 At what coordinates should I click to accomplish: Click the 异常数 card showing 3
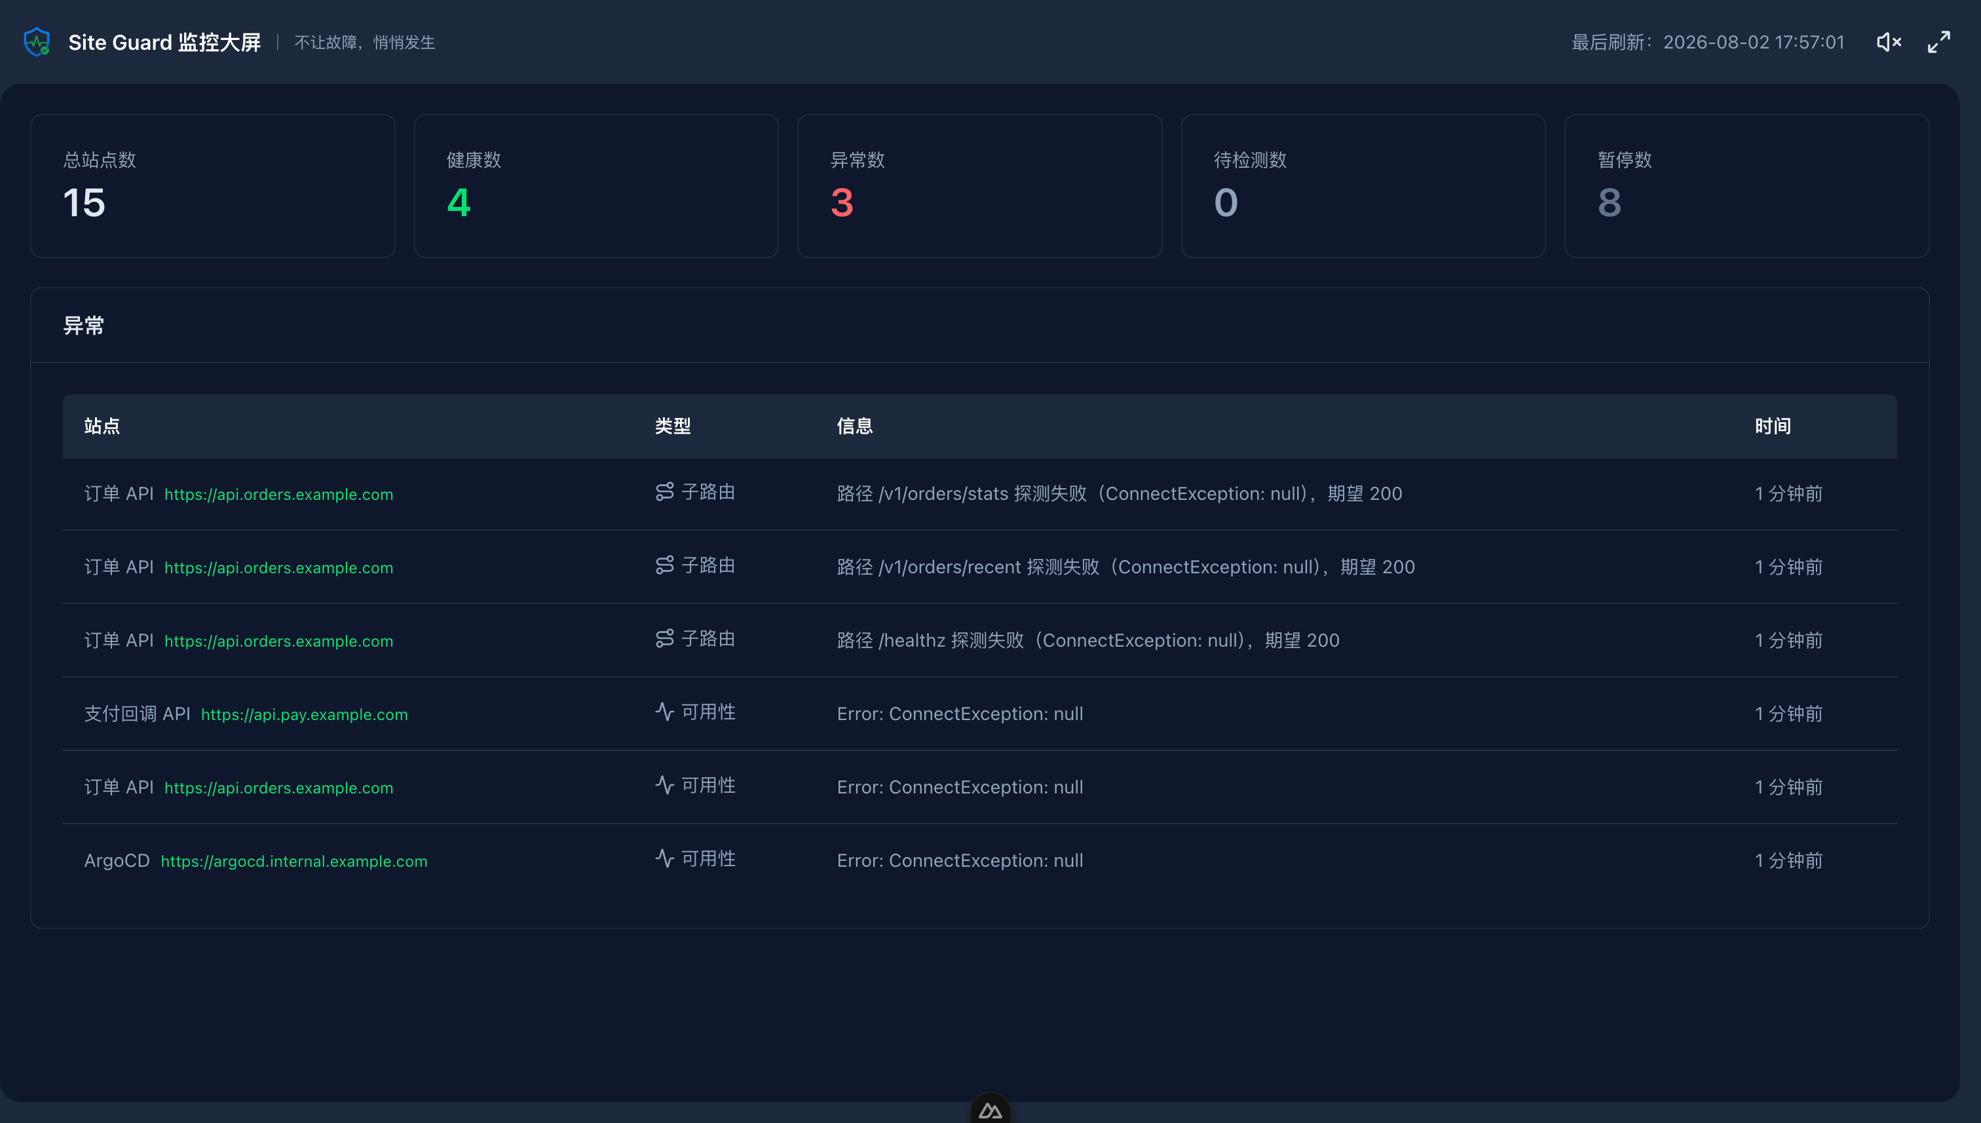pyautogui.click(x=979, y=186)
